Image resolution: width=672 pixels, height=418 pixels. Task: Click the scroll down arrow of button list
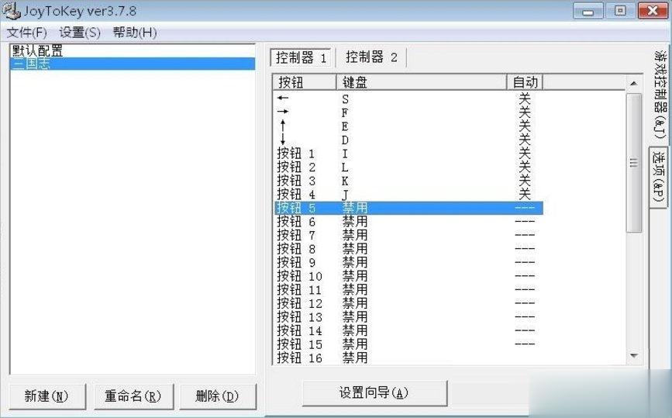tap(634, 356)
